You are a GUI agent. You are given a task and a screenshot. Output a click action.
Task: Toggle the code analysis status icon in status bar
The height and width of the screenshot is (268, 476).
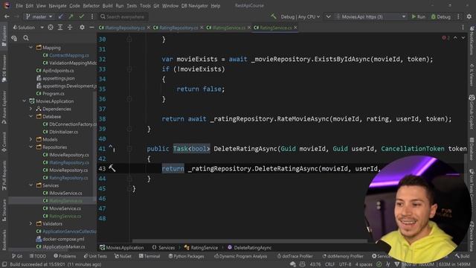point(379,264)
